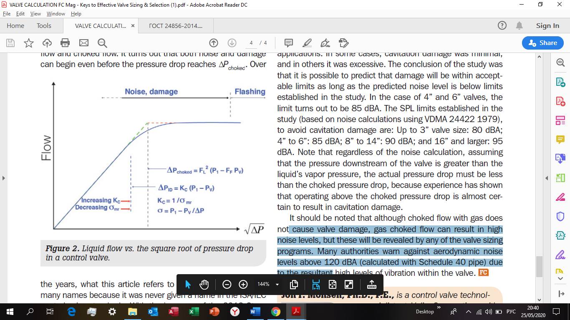Collapse the right tools pane arrow

(x=547, y=178)
